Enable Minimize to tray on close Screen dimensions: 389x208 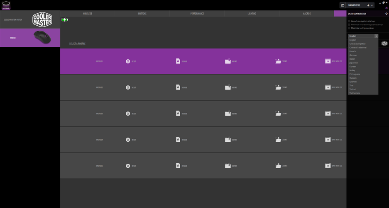(349, 28)
